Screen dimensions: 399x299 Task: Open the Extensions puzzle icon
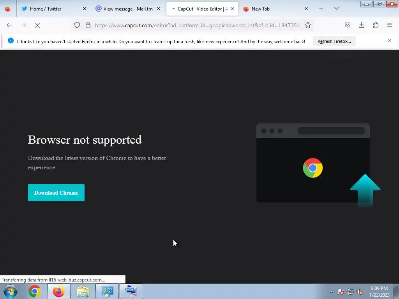click(x=376, y=25)
